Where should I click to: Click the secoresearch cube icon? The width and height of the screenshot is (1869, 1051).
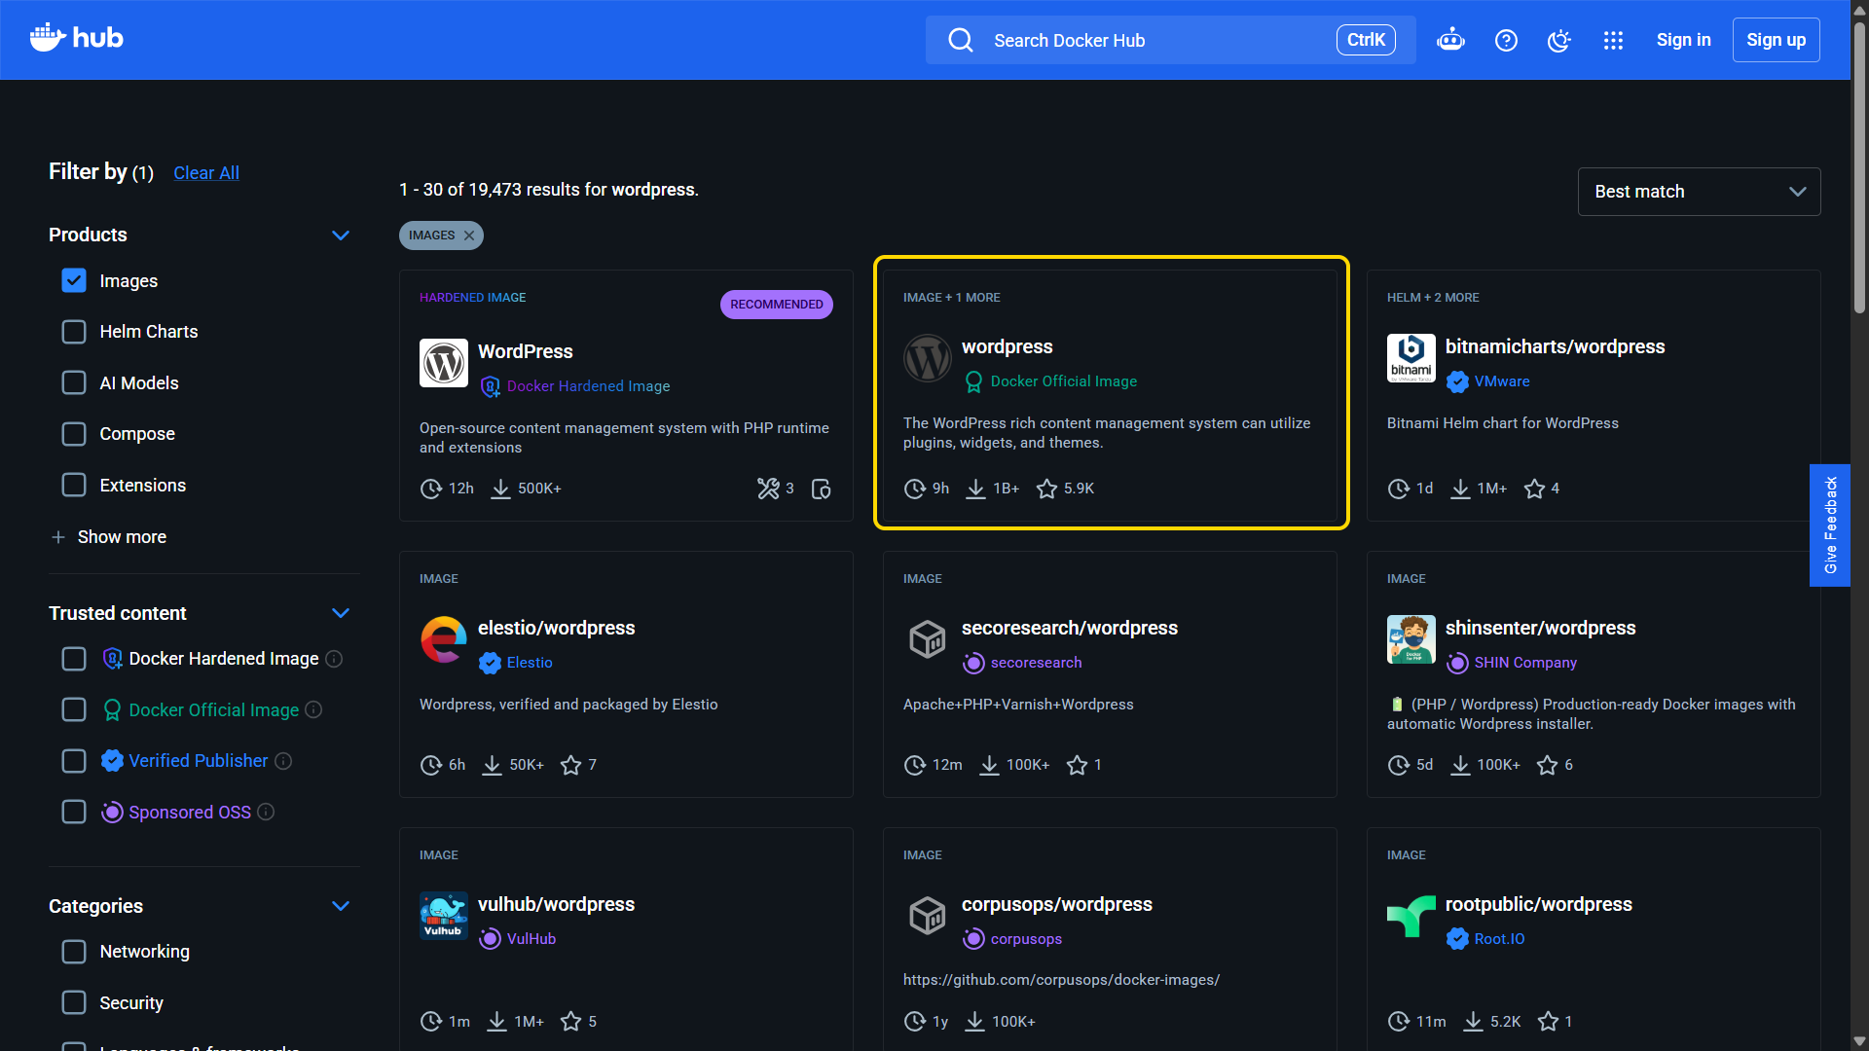pos(928,639)
